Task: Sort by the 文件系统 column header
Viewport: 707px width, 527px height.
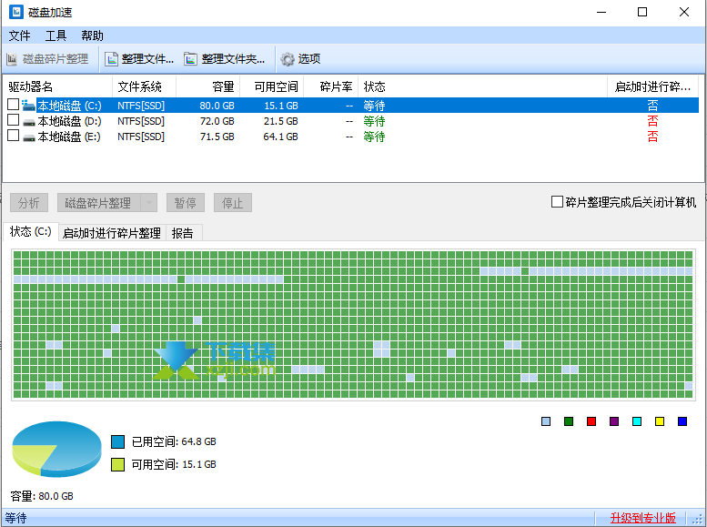Action: pos(145,86)
